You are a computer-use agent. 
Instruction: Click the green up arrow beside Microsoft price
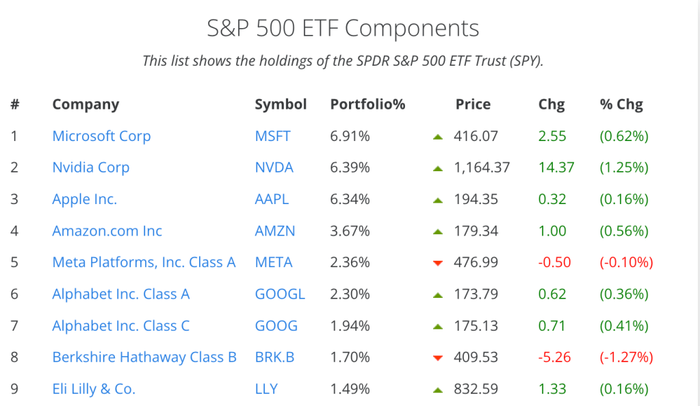pyautogui.click(x=439, y=137)
